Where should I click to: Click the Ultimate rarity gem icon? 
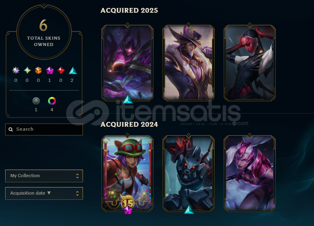(x=16, y=70)
